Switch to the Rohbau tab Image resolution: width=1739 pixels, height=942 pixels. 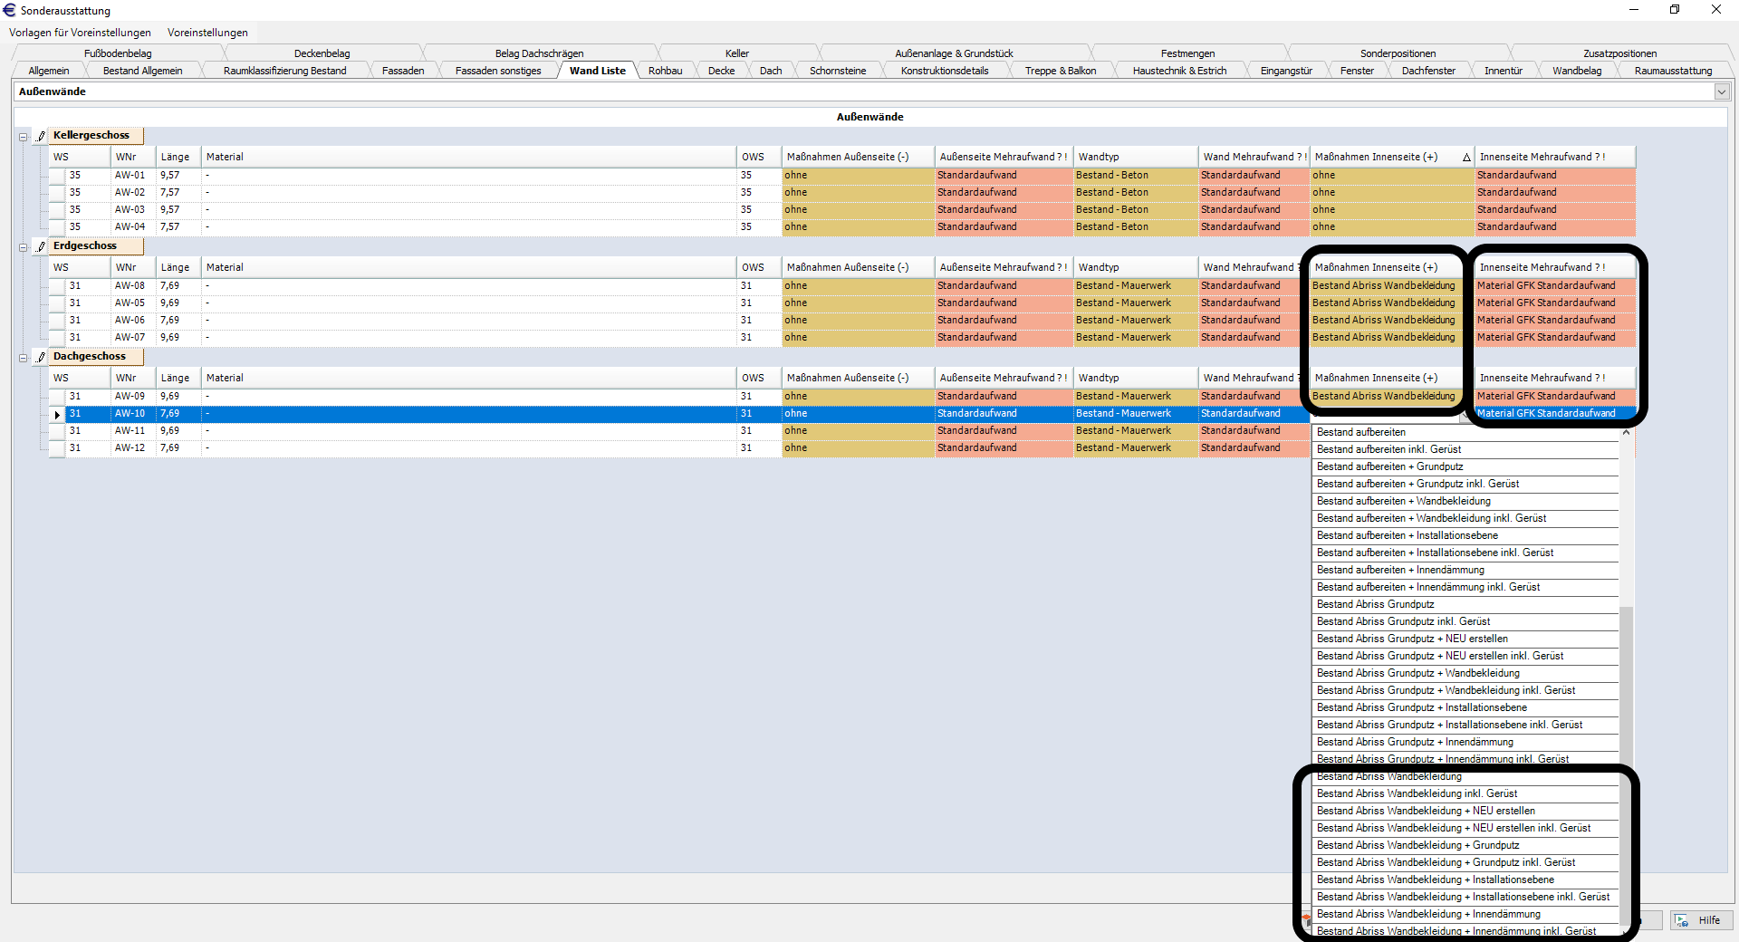point(665,71)
